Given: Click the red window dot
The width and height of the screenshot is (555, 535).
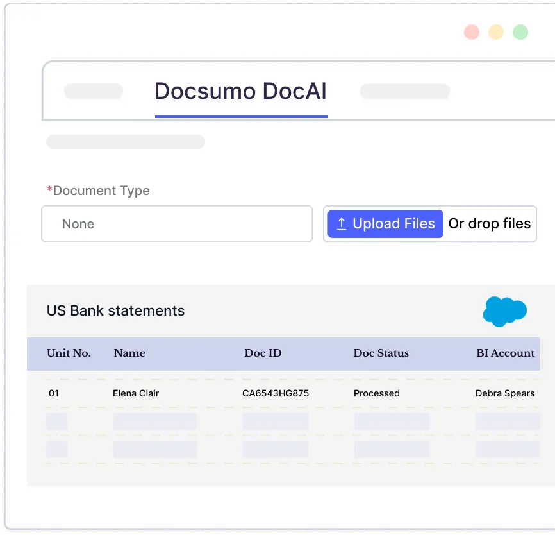Looking at the screenshot, I should click(472, 32).
